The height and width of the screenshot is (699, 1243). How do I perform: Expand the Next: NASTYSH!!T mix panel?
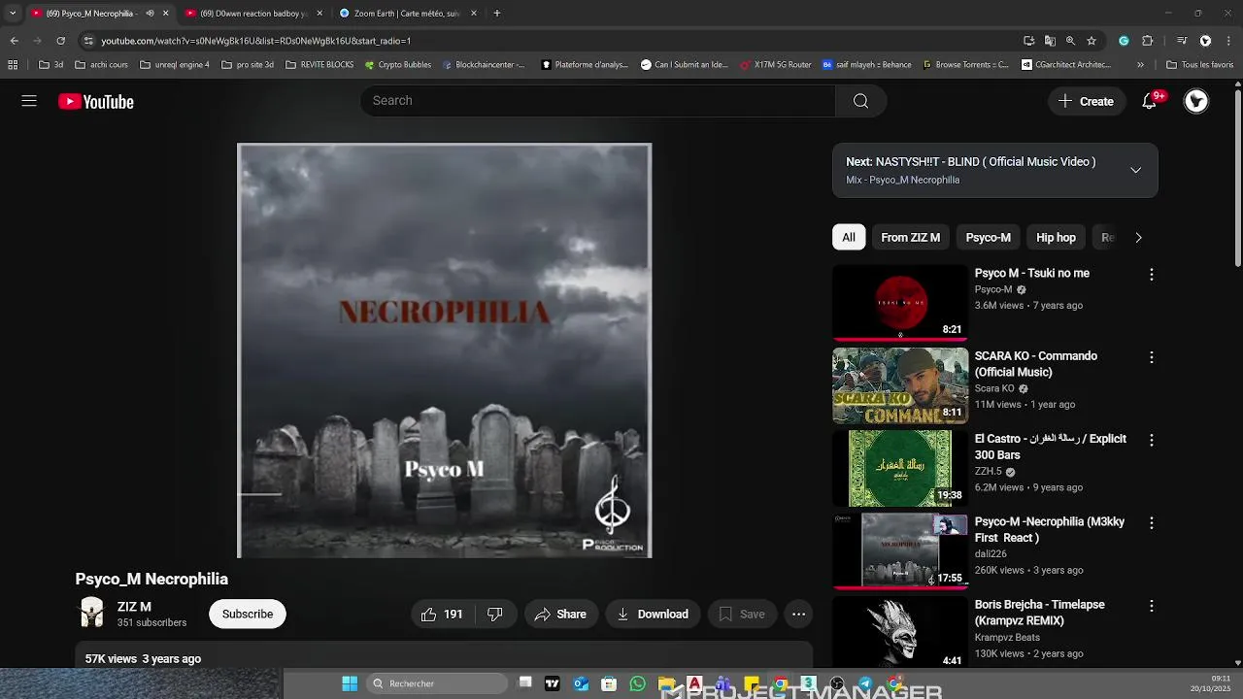(x=1135, y=170)
